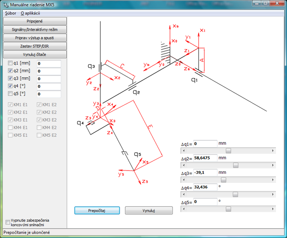Click right arrow of Δq3 slider

(273, 180)
